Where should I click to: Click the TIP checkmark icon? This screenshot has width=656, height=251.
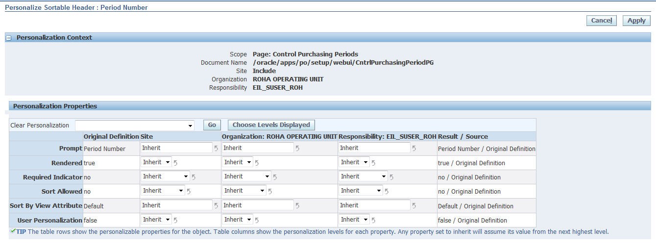13,231
